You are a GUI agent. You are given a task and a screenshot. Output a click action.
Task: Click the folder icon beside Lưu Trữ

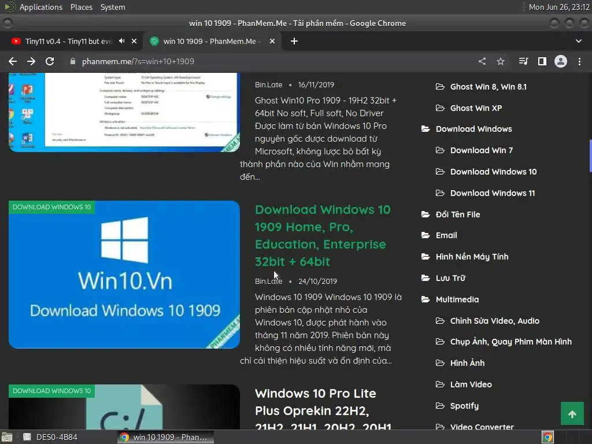click(425, 278)
